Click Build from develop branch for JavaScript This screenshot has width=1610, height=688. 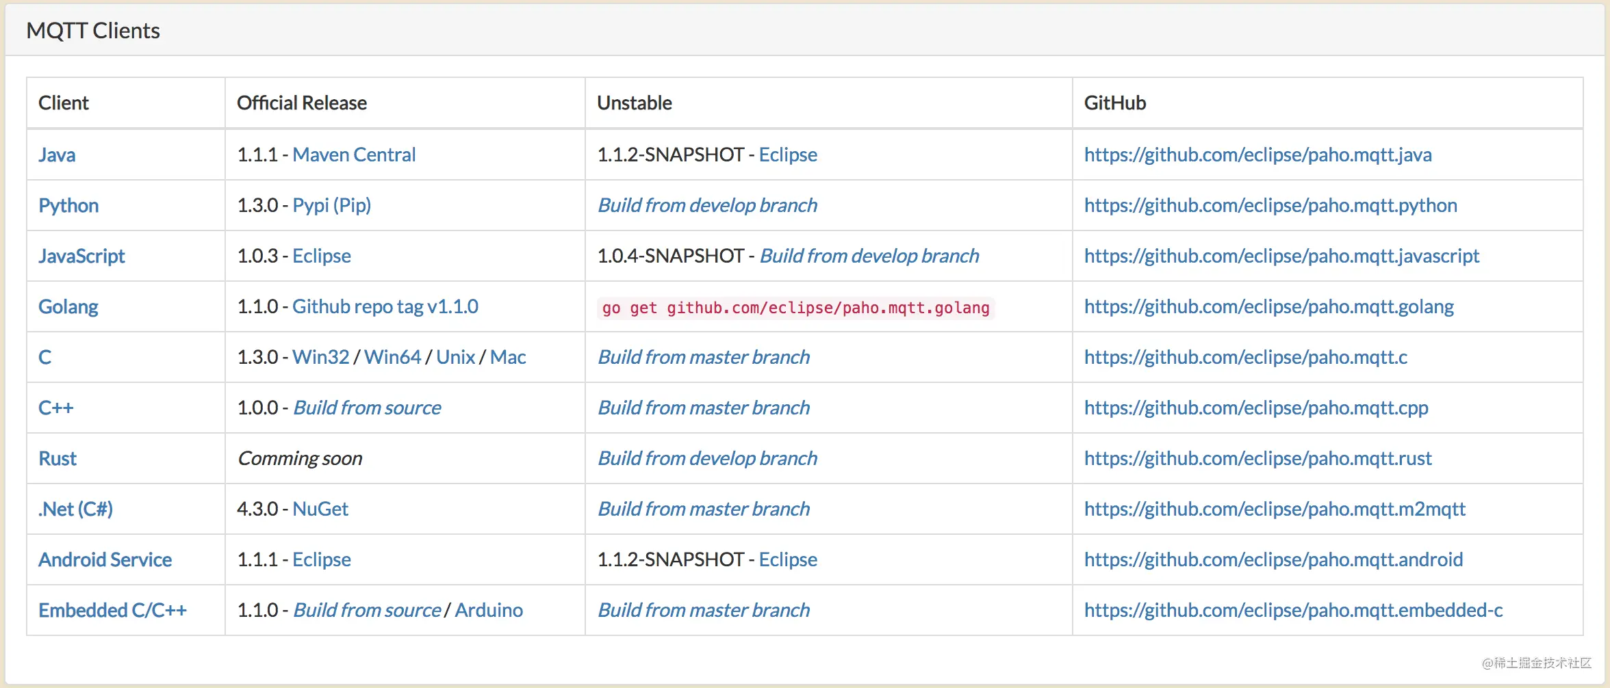pyautogui.click(x=869, y=256)
